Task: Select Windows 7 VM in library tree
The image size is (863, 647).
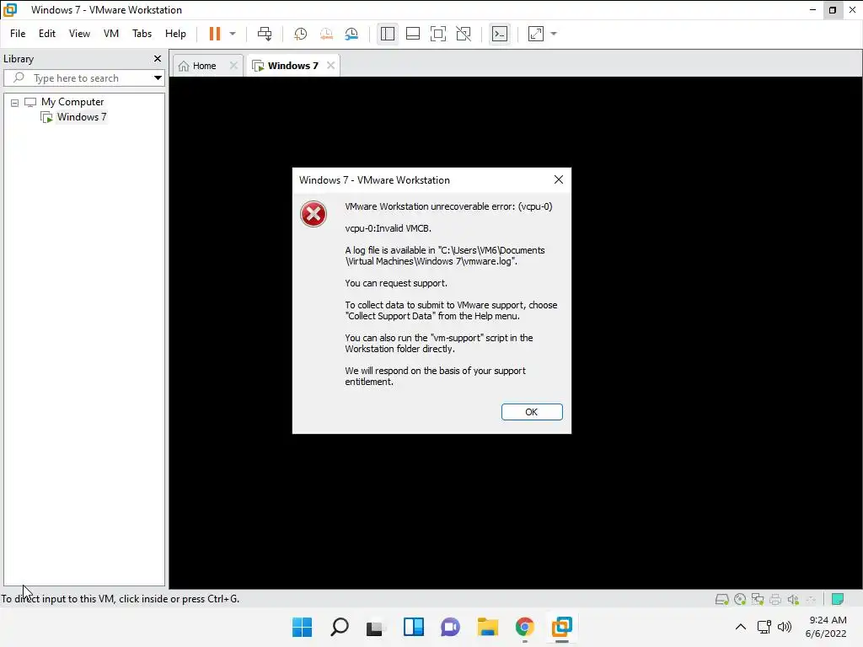Action: click(82, 116)
